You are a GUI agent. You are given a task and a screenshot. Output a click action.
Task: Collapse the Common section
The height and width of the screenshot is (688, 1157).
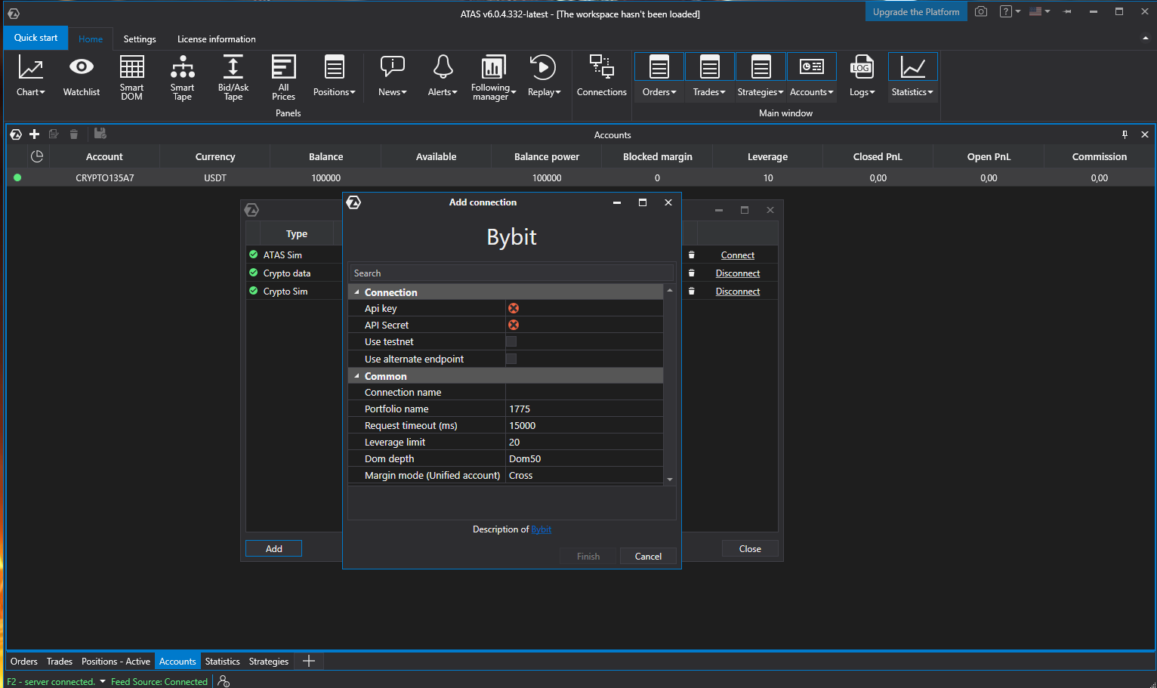pyautogui.click(x=357, y=375)
